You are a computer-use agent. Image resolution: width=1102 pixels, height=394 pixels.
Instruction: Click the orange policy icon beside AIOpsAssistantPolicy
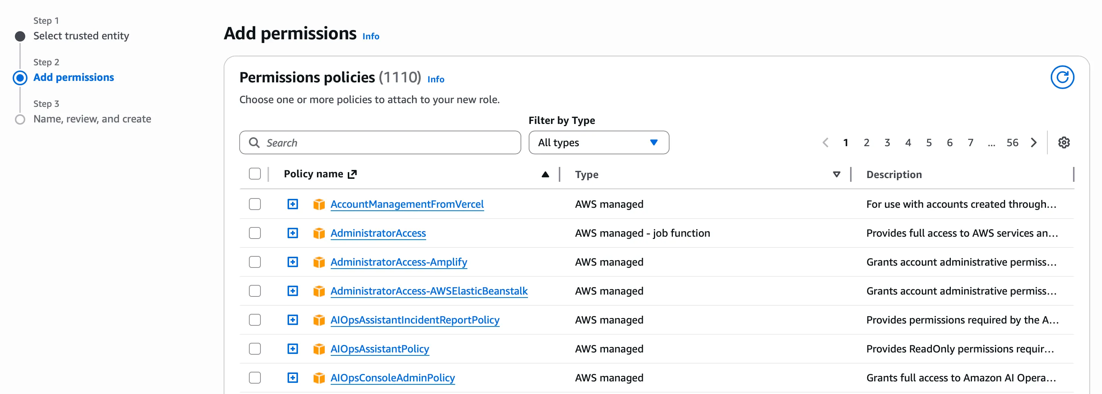(319, 349)
